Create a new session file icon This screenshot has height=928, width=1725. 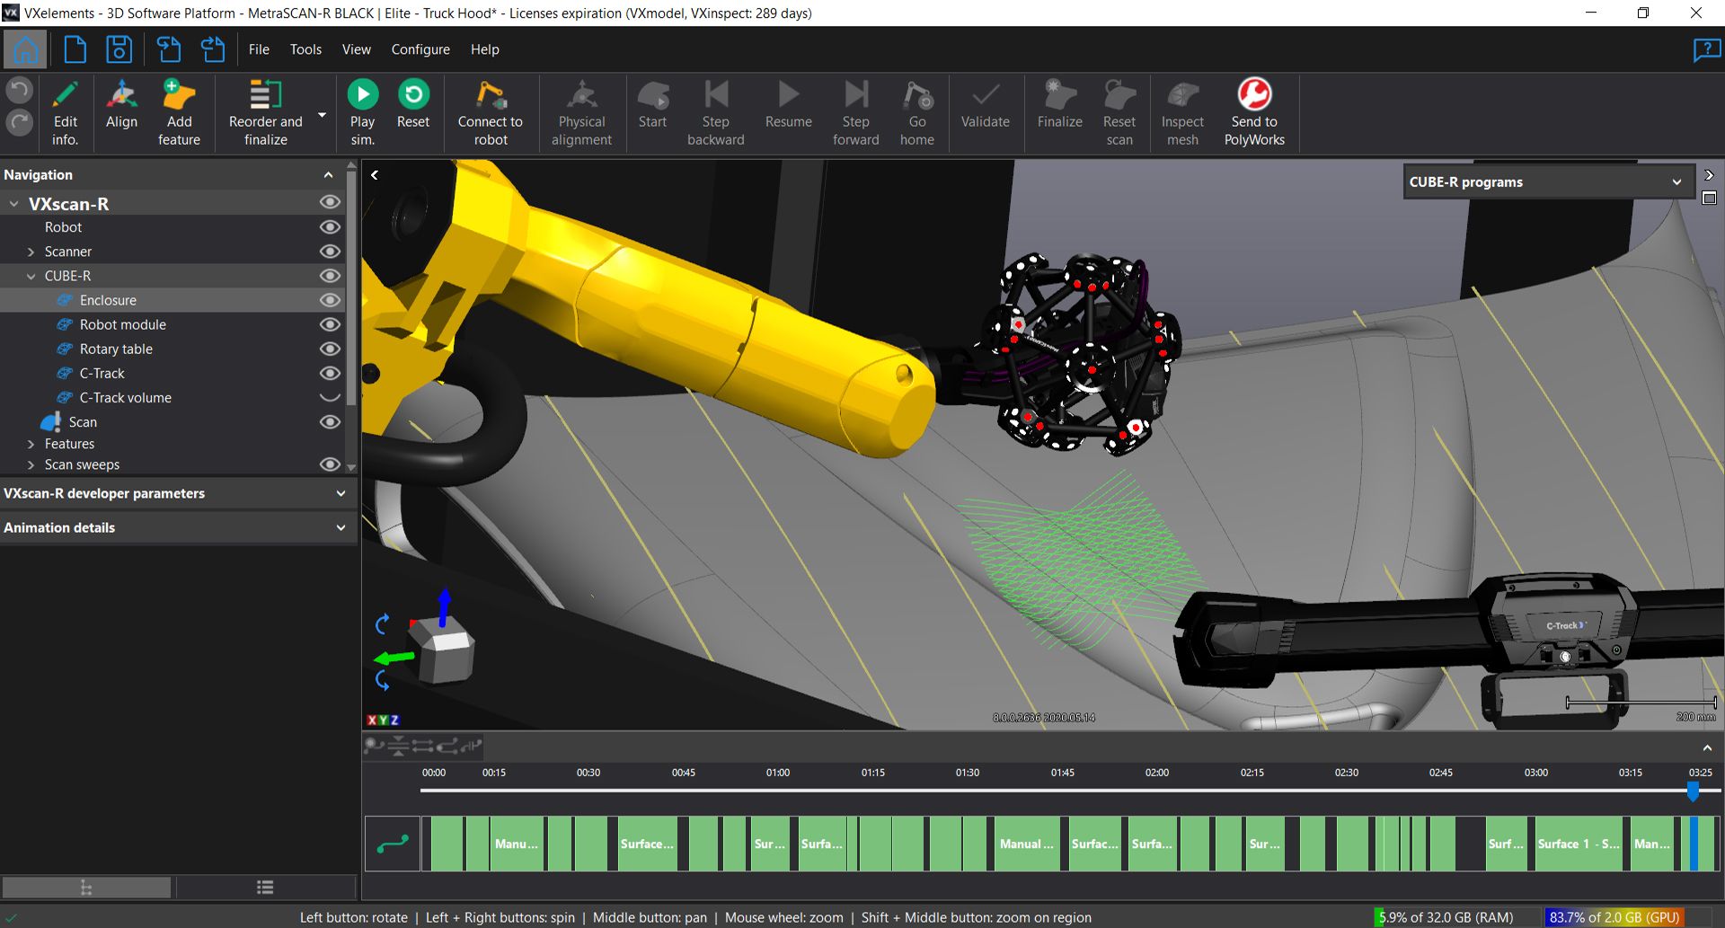75,49
